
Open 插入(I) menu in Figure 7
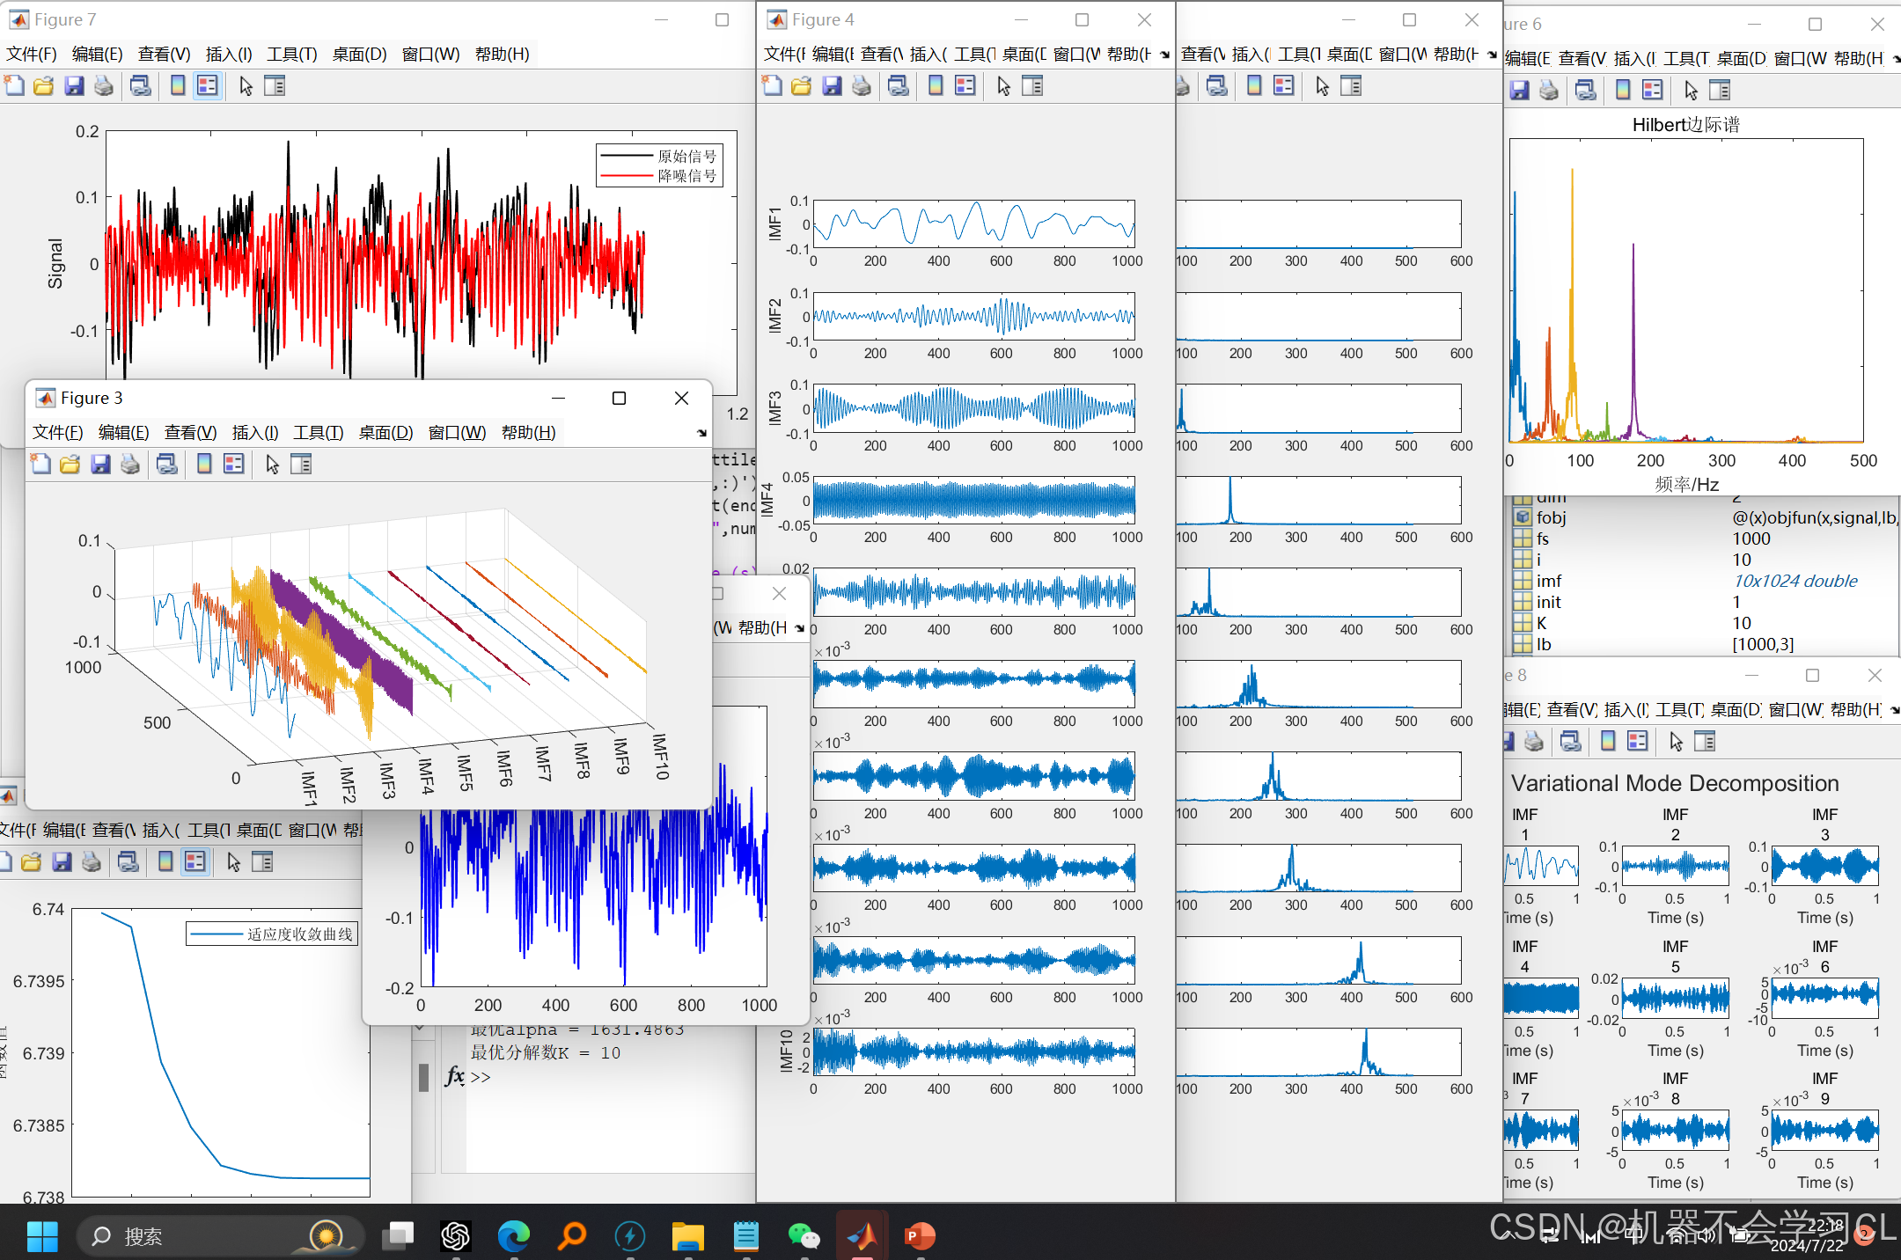[229, 55]
